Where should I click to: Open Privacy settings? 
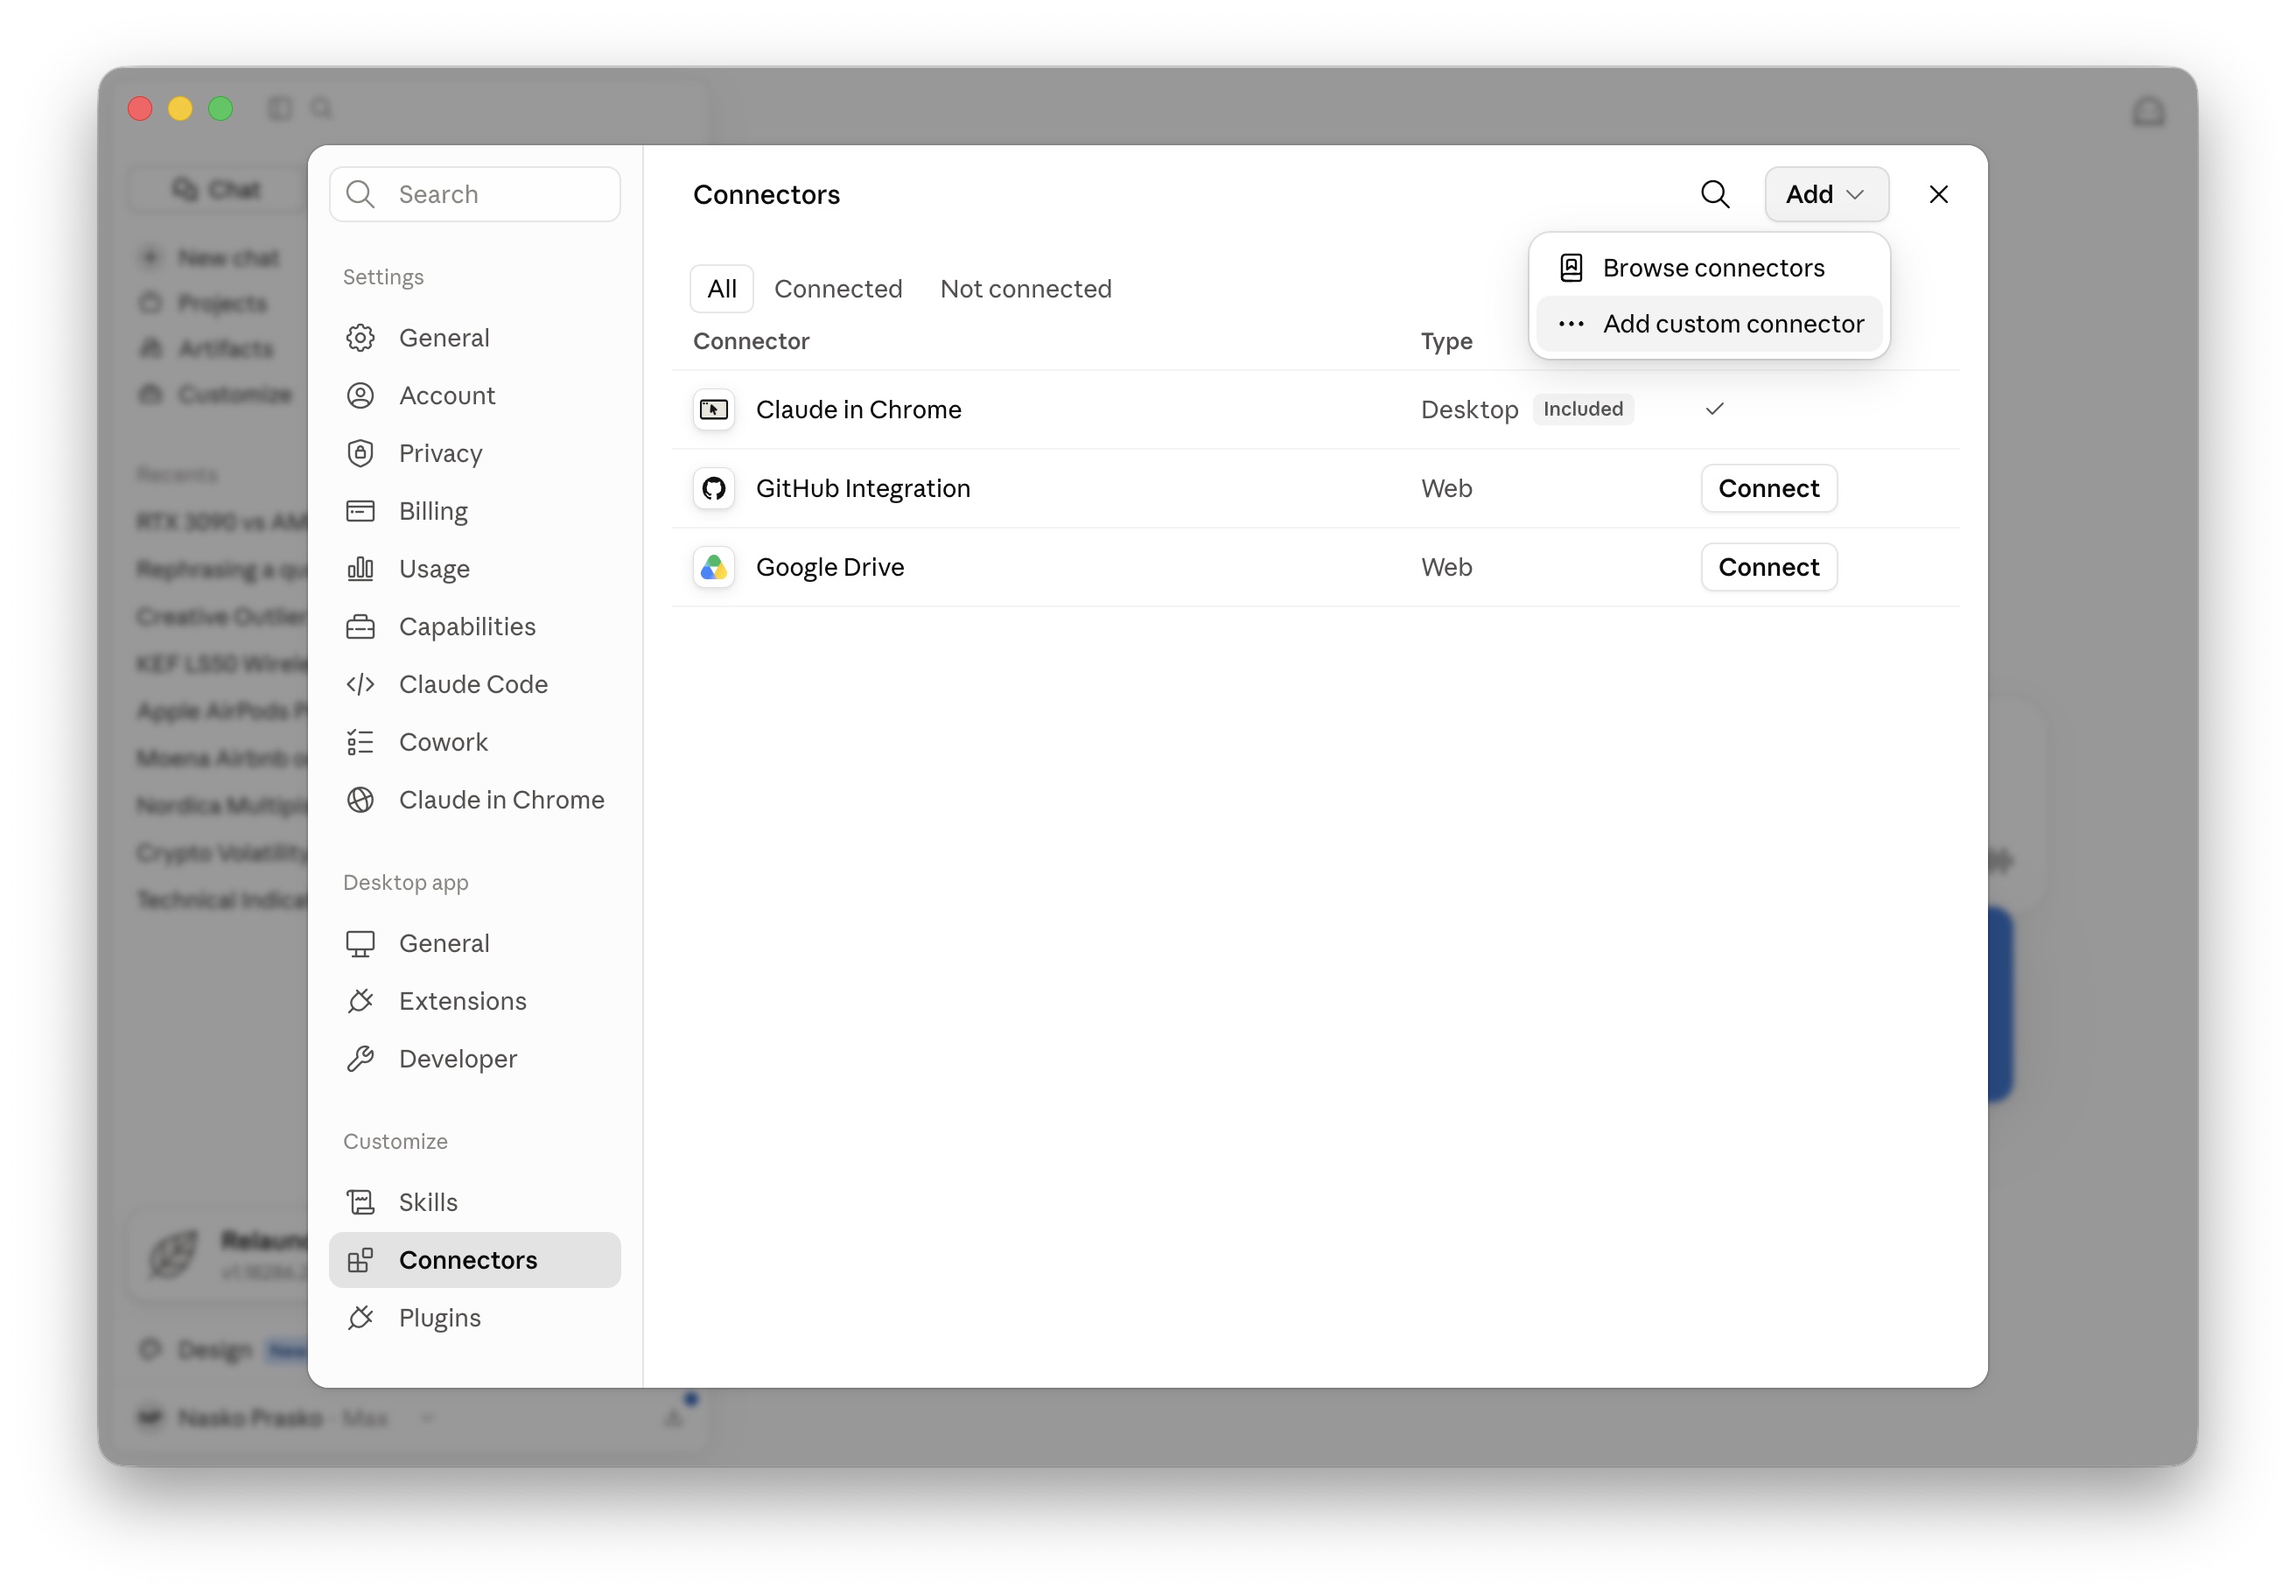[x=474, y=453]
